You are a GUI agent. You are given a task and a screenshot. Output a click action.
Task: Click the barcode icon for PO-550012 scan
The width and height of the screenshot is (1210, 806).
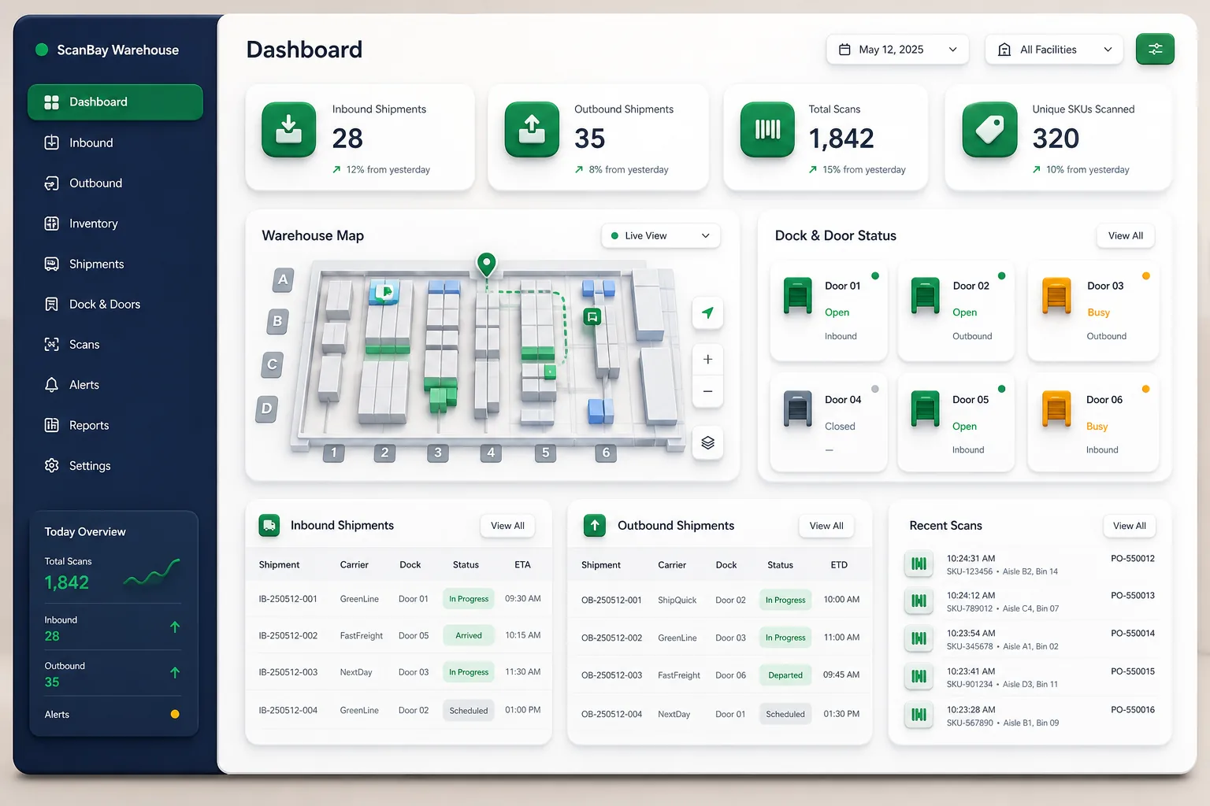click(919, 564)
